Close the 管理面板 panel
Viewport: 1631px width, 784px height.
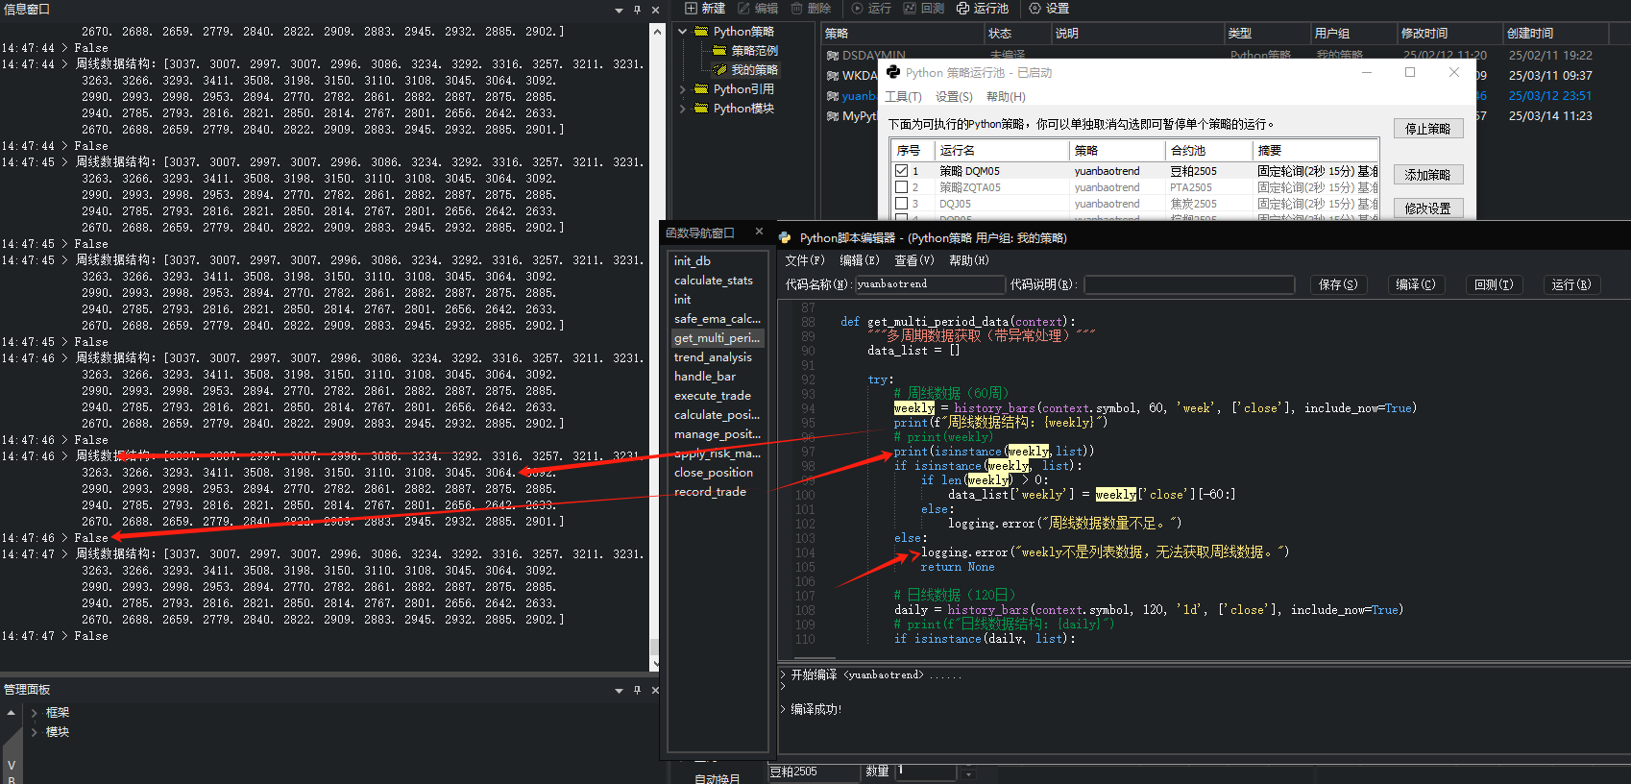click(655, 690)
